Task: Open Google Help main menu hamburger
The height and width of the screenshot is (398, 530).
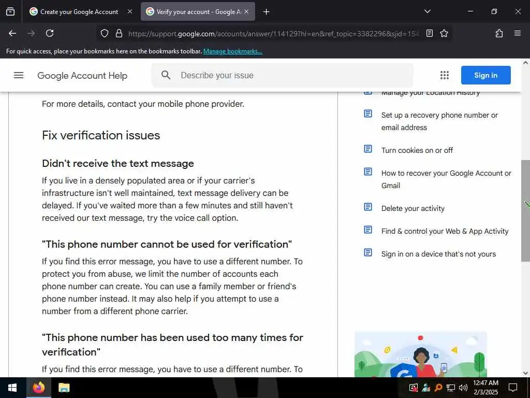Action: tap(19, 75)
